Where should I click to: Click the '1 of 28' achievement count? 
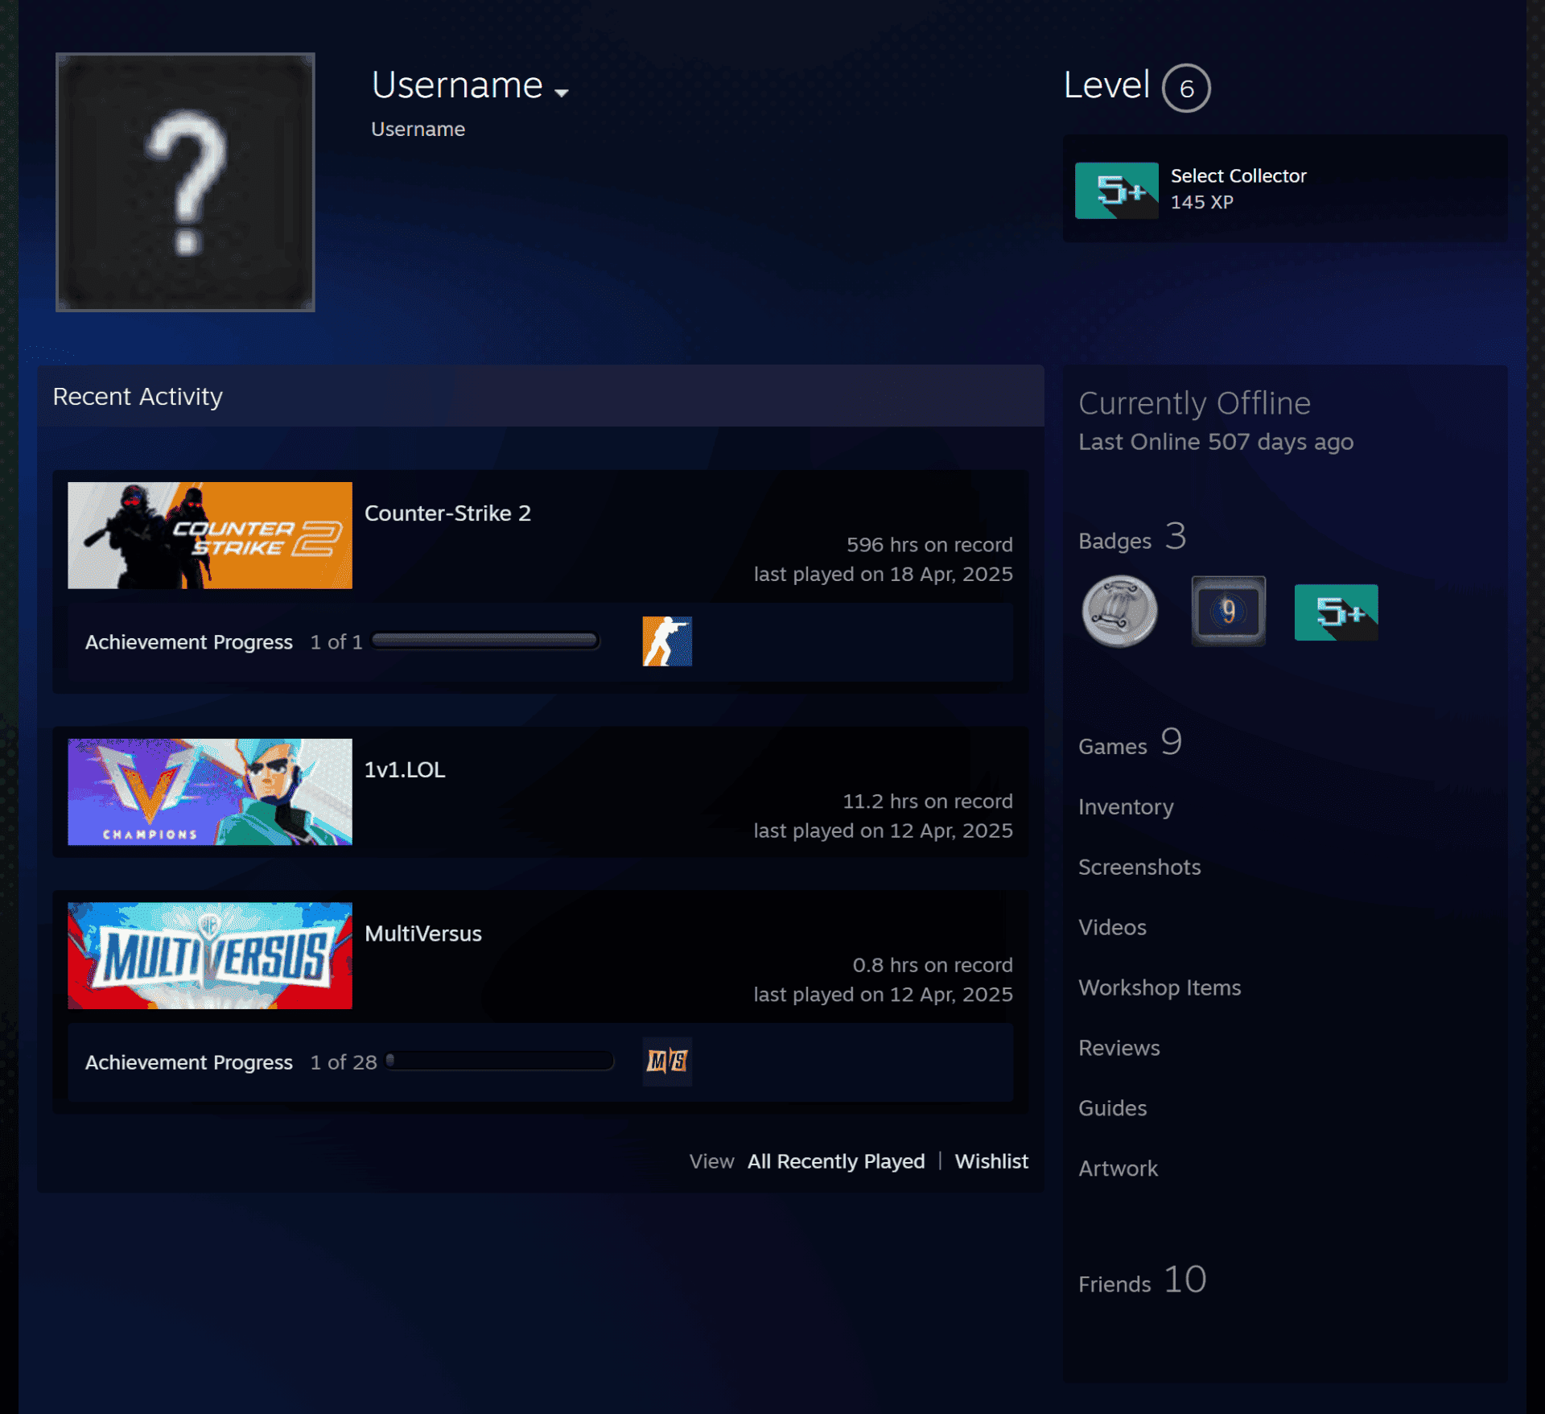tap(344, 1062)
